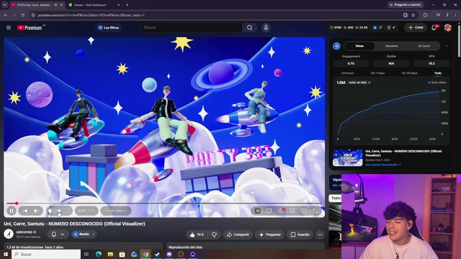Toggle subtitles in the player

click(269, 211)
